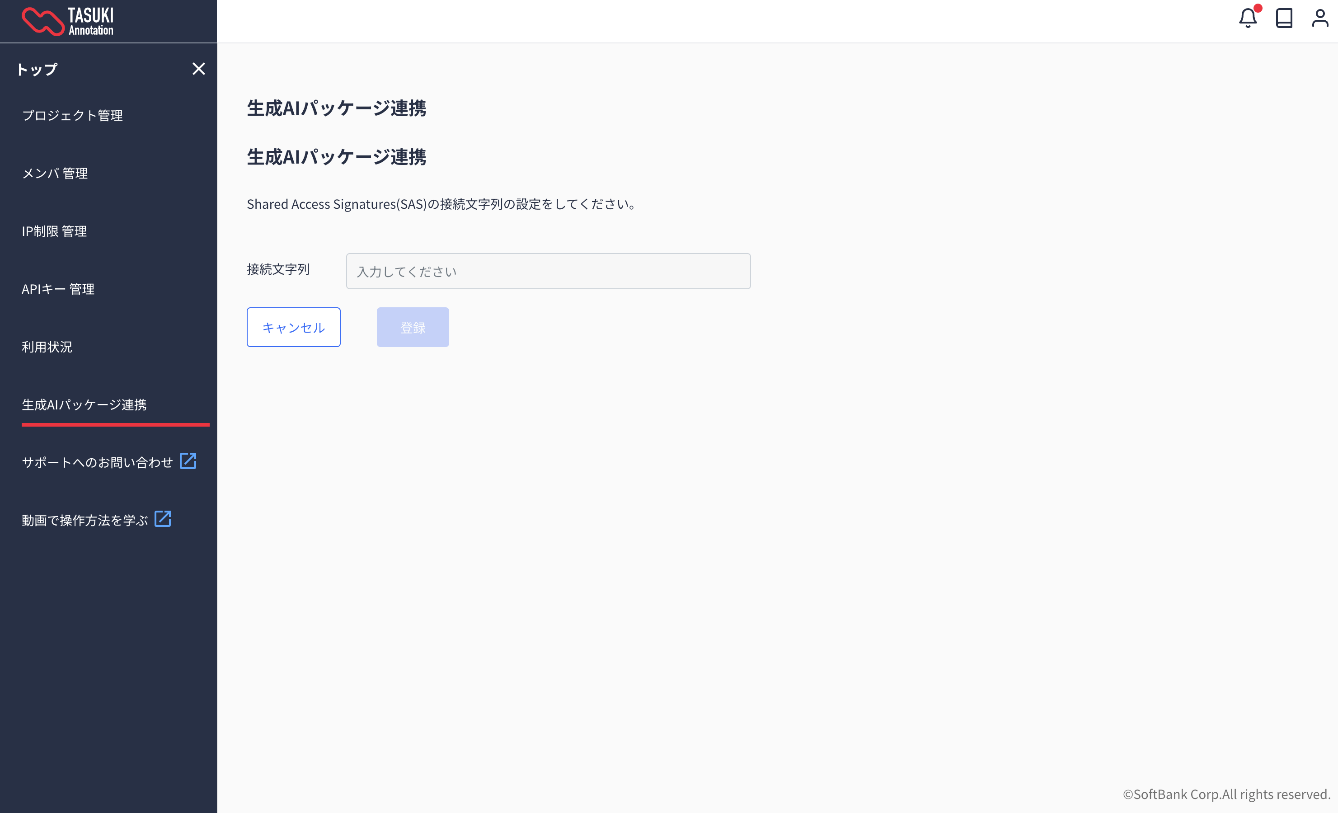This screenshot has width=1338, height=813.
Task: Select IP制限 管理 in sidebar
Action: [x=54, y=231]
